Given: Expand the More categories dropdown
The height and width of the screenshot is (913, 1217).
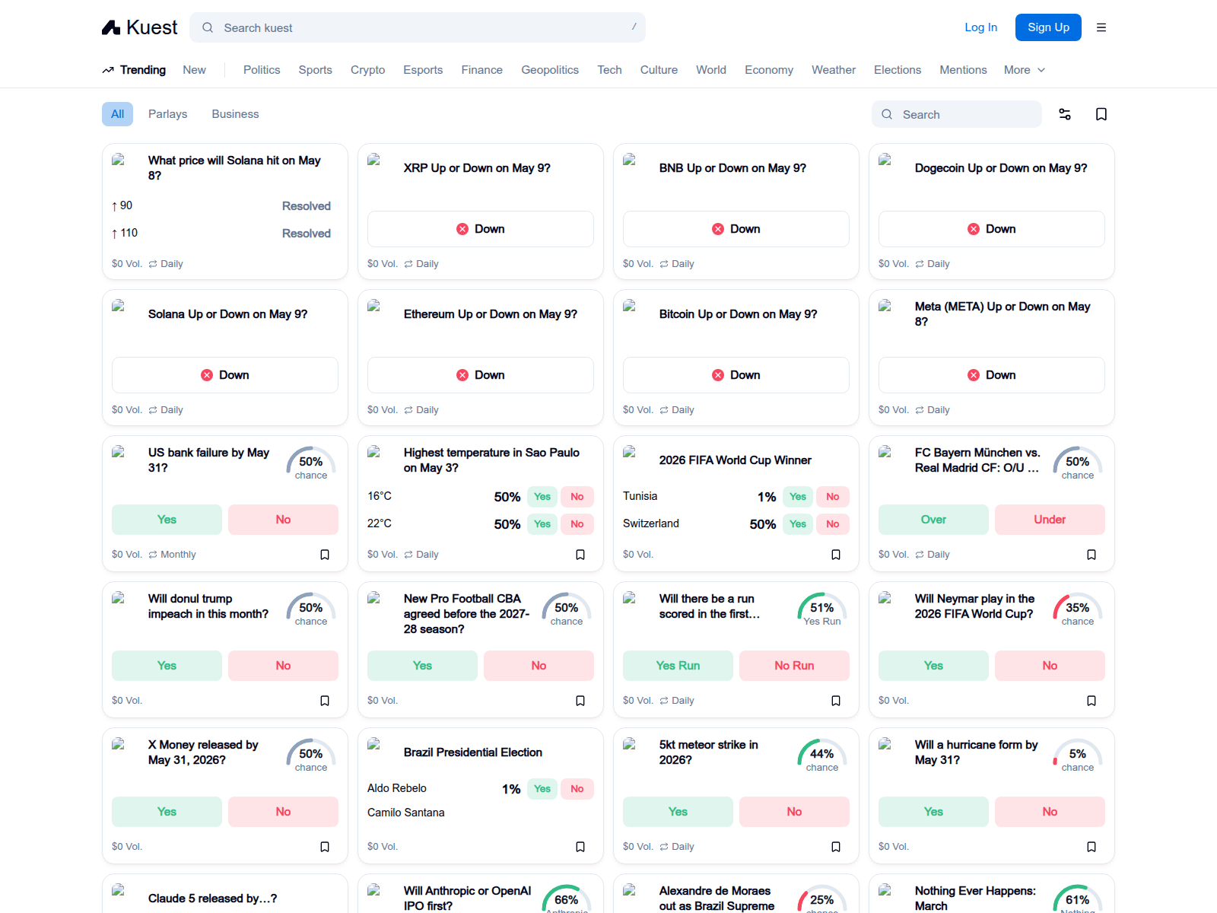Looking at the screenshot, I should [x=1025, y=70].
